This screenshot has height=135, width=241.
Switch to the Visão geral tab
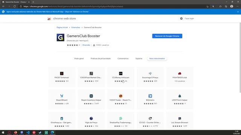[79, 58]
